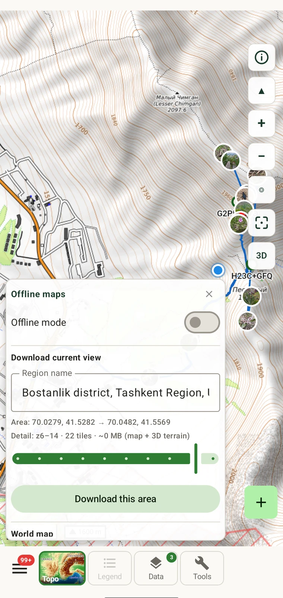The height and width of the screenshot is (598, 283).
Task: Tap the Download current view heading
Action: coord(56,357)
